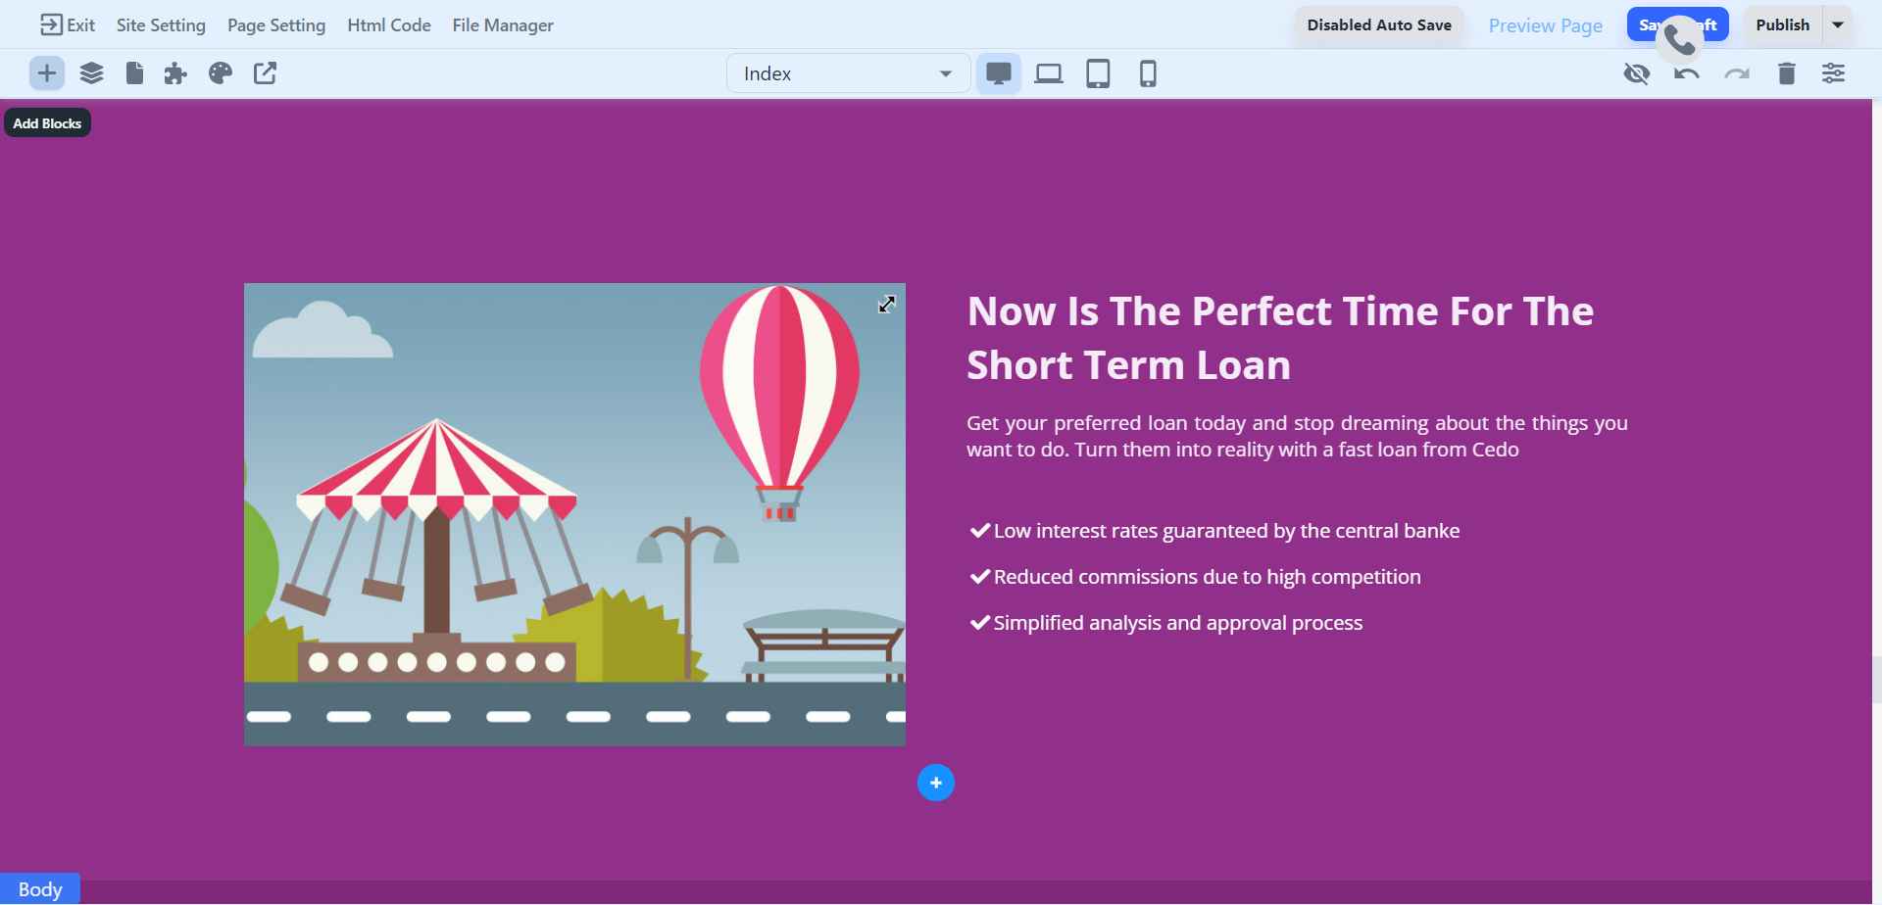Open the File Manager menu
This screenshot has width=1882, height=905.
[x=503, y=25]
